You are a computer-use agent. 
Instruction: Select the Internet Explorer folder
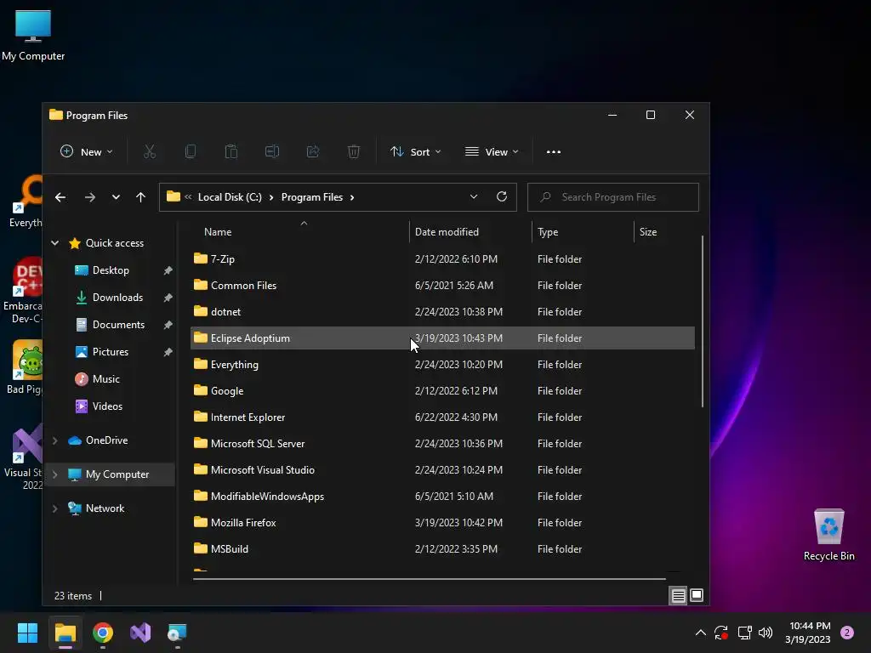(x=442, y=417)
